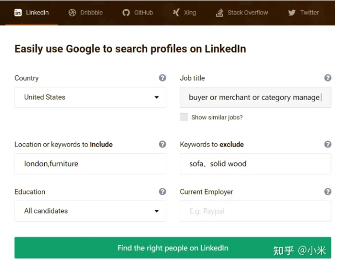Click the Country help question mark icon
343x269 pixels.
pyautogui.click(x=162, y=78)
